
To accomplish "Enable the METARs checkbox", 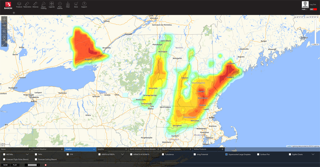I will pos(4,154).
